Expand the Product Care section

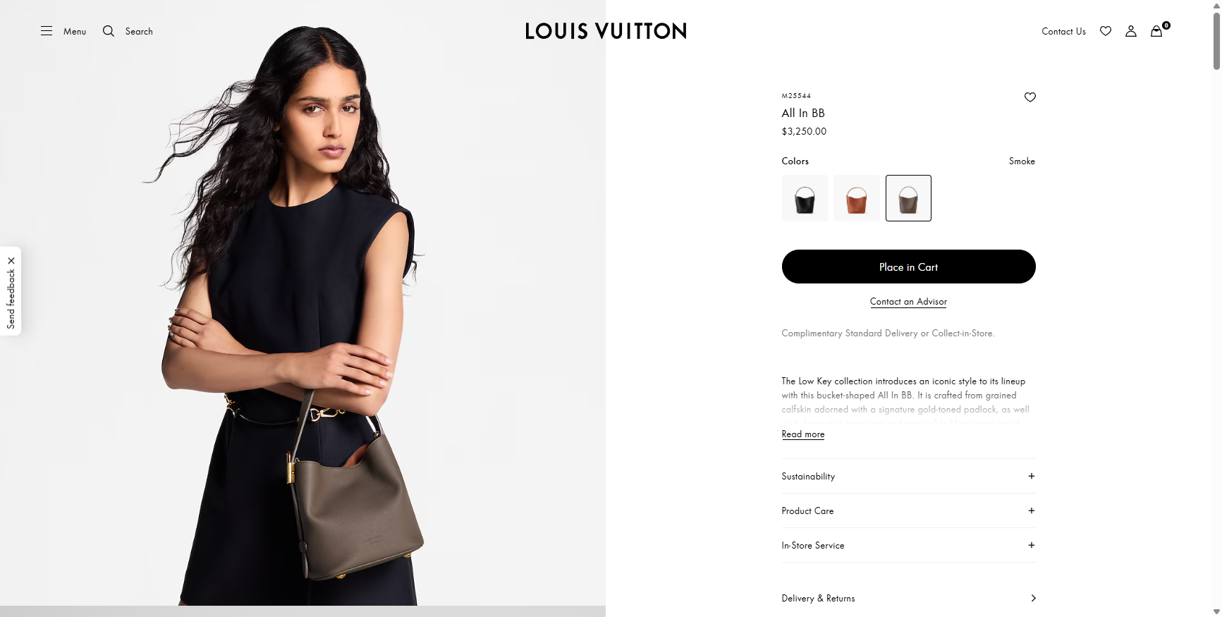coord(908,511)
